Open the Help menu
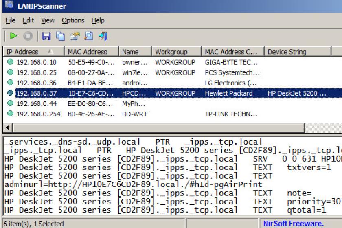This screenshot has height=228, width=342. click(98, 20)
